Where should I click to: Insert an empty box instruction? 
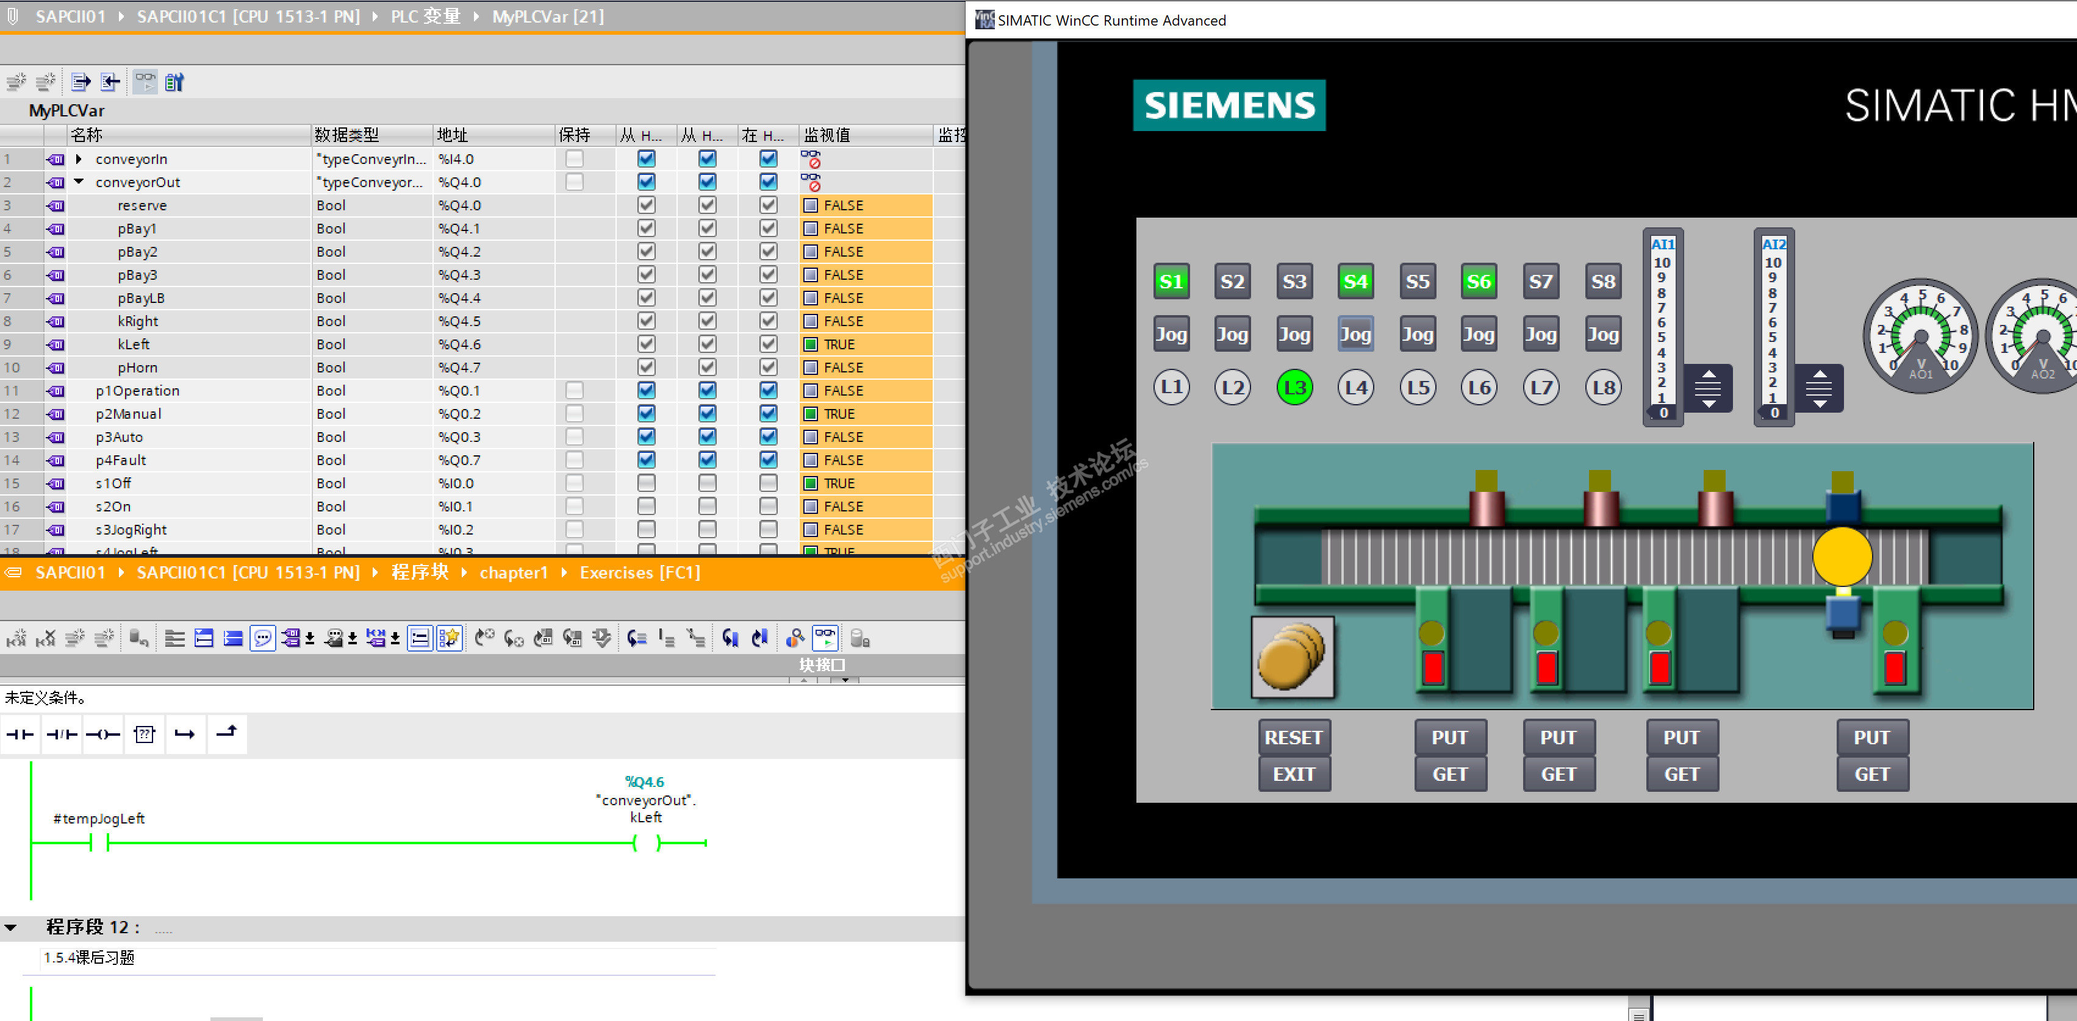coord(145,734)
